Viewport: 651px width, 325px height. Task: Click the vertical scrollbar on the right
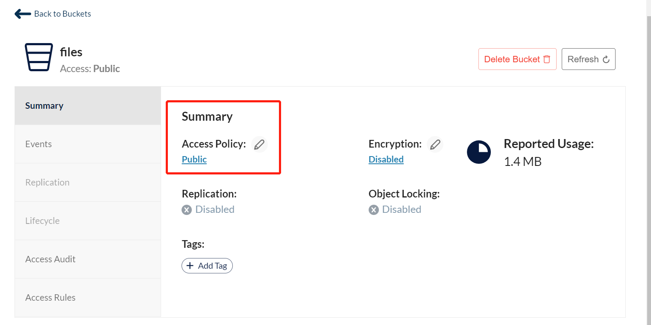click(648, 128)
